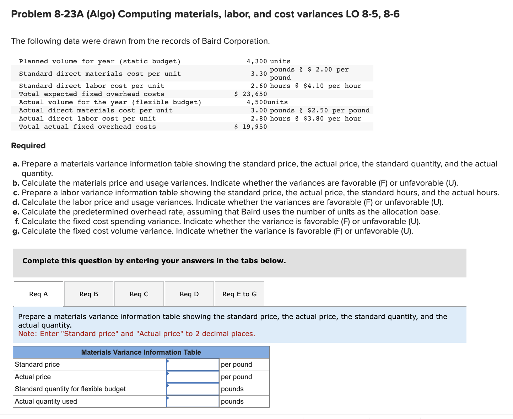513x419 pixels.
Task: Open the Req D tab
Action: tap(189, 294)
